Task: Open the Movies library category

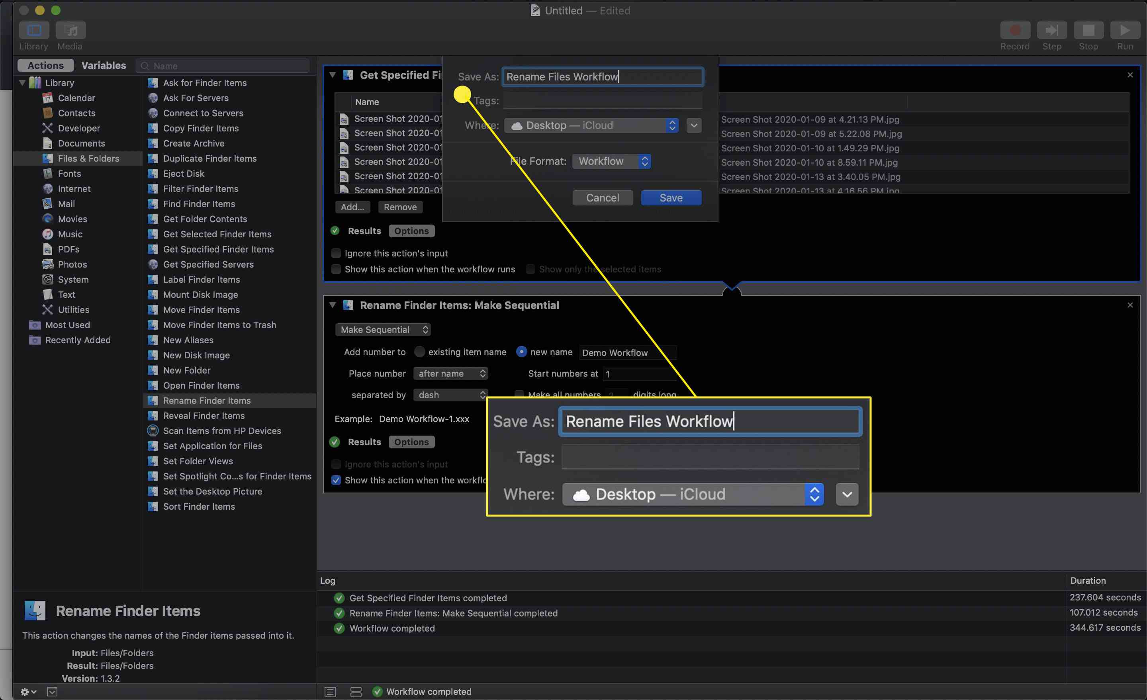Action: 72,219
